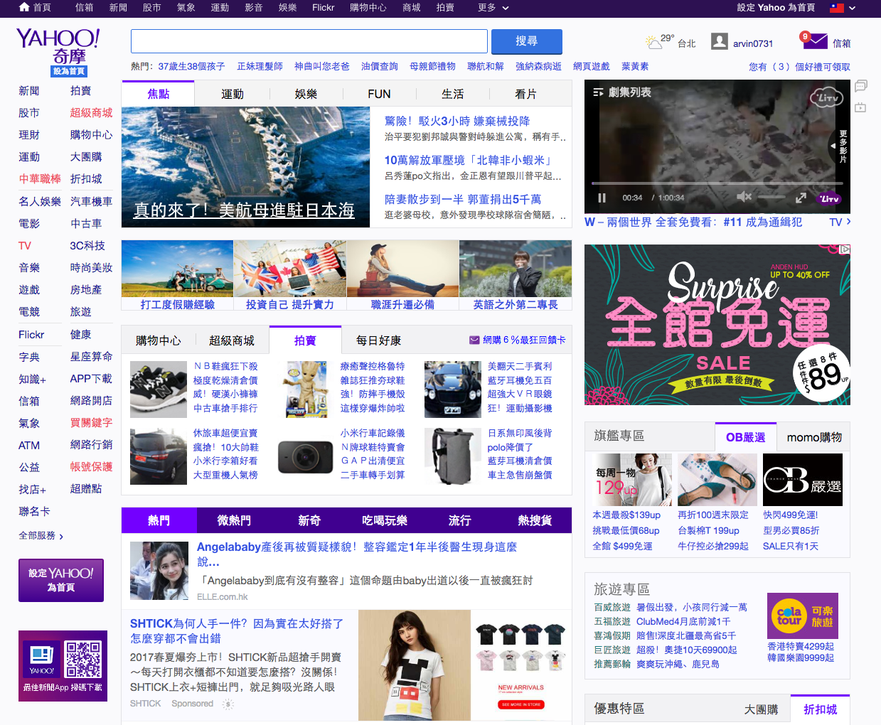Select the FUN news tab
The width and height of the screenshot is (881, 725).
[x=379, y=94]
